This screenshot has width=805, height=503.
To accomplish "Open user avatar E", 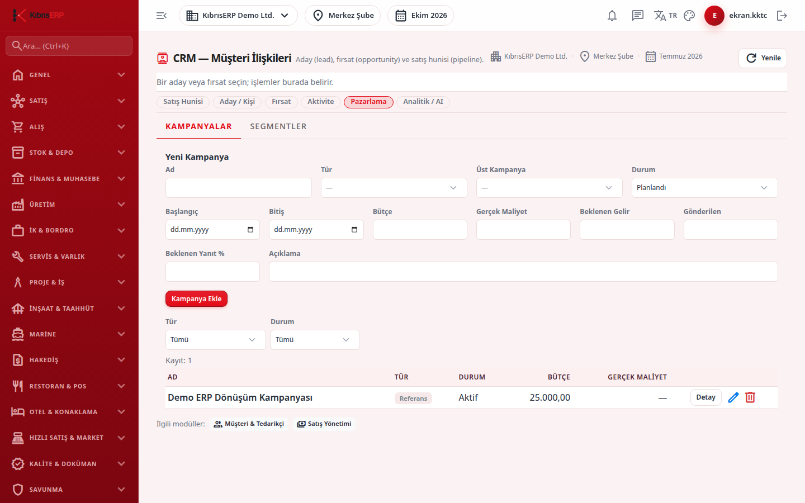I will 714,16.
